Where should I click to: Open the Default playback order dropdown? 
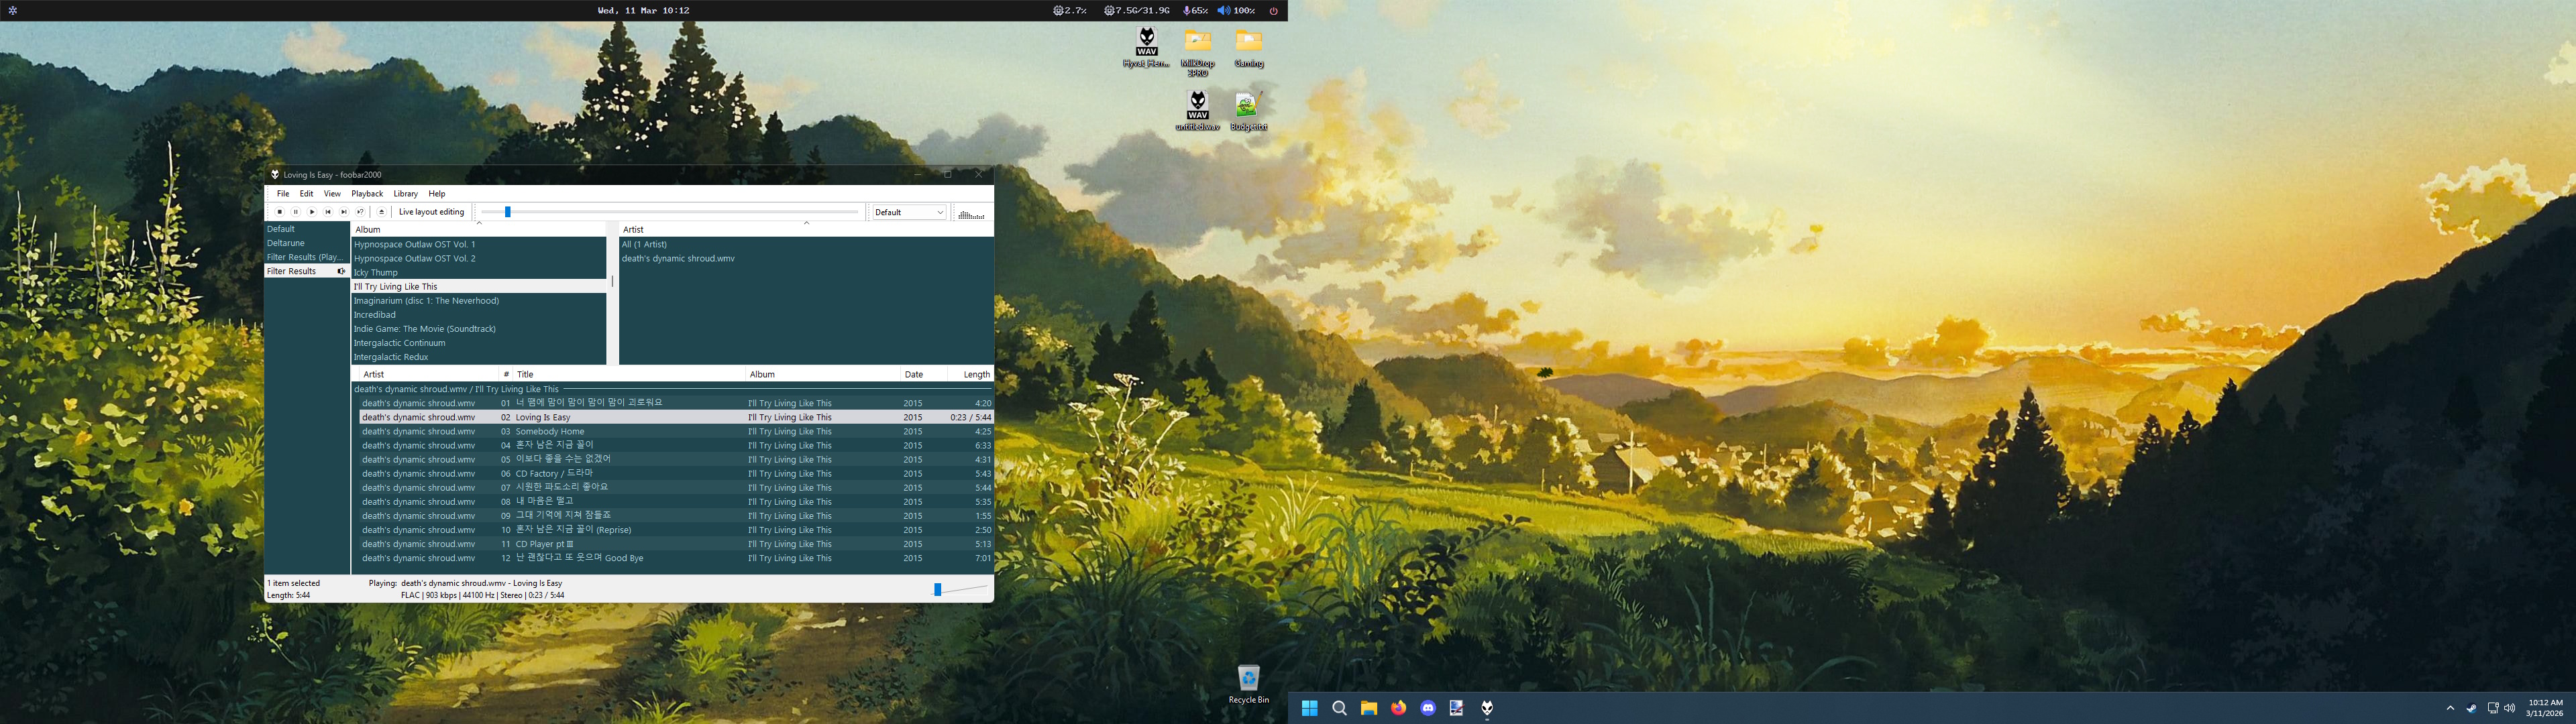pyautogui.click(x=908, y=212)
